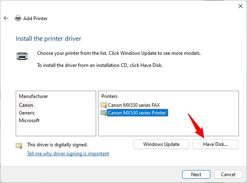Click the Add Printer title icon
Screen dimensions: 247x183
(18, 18)
